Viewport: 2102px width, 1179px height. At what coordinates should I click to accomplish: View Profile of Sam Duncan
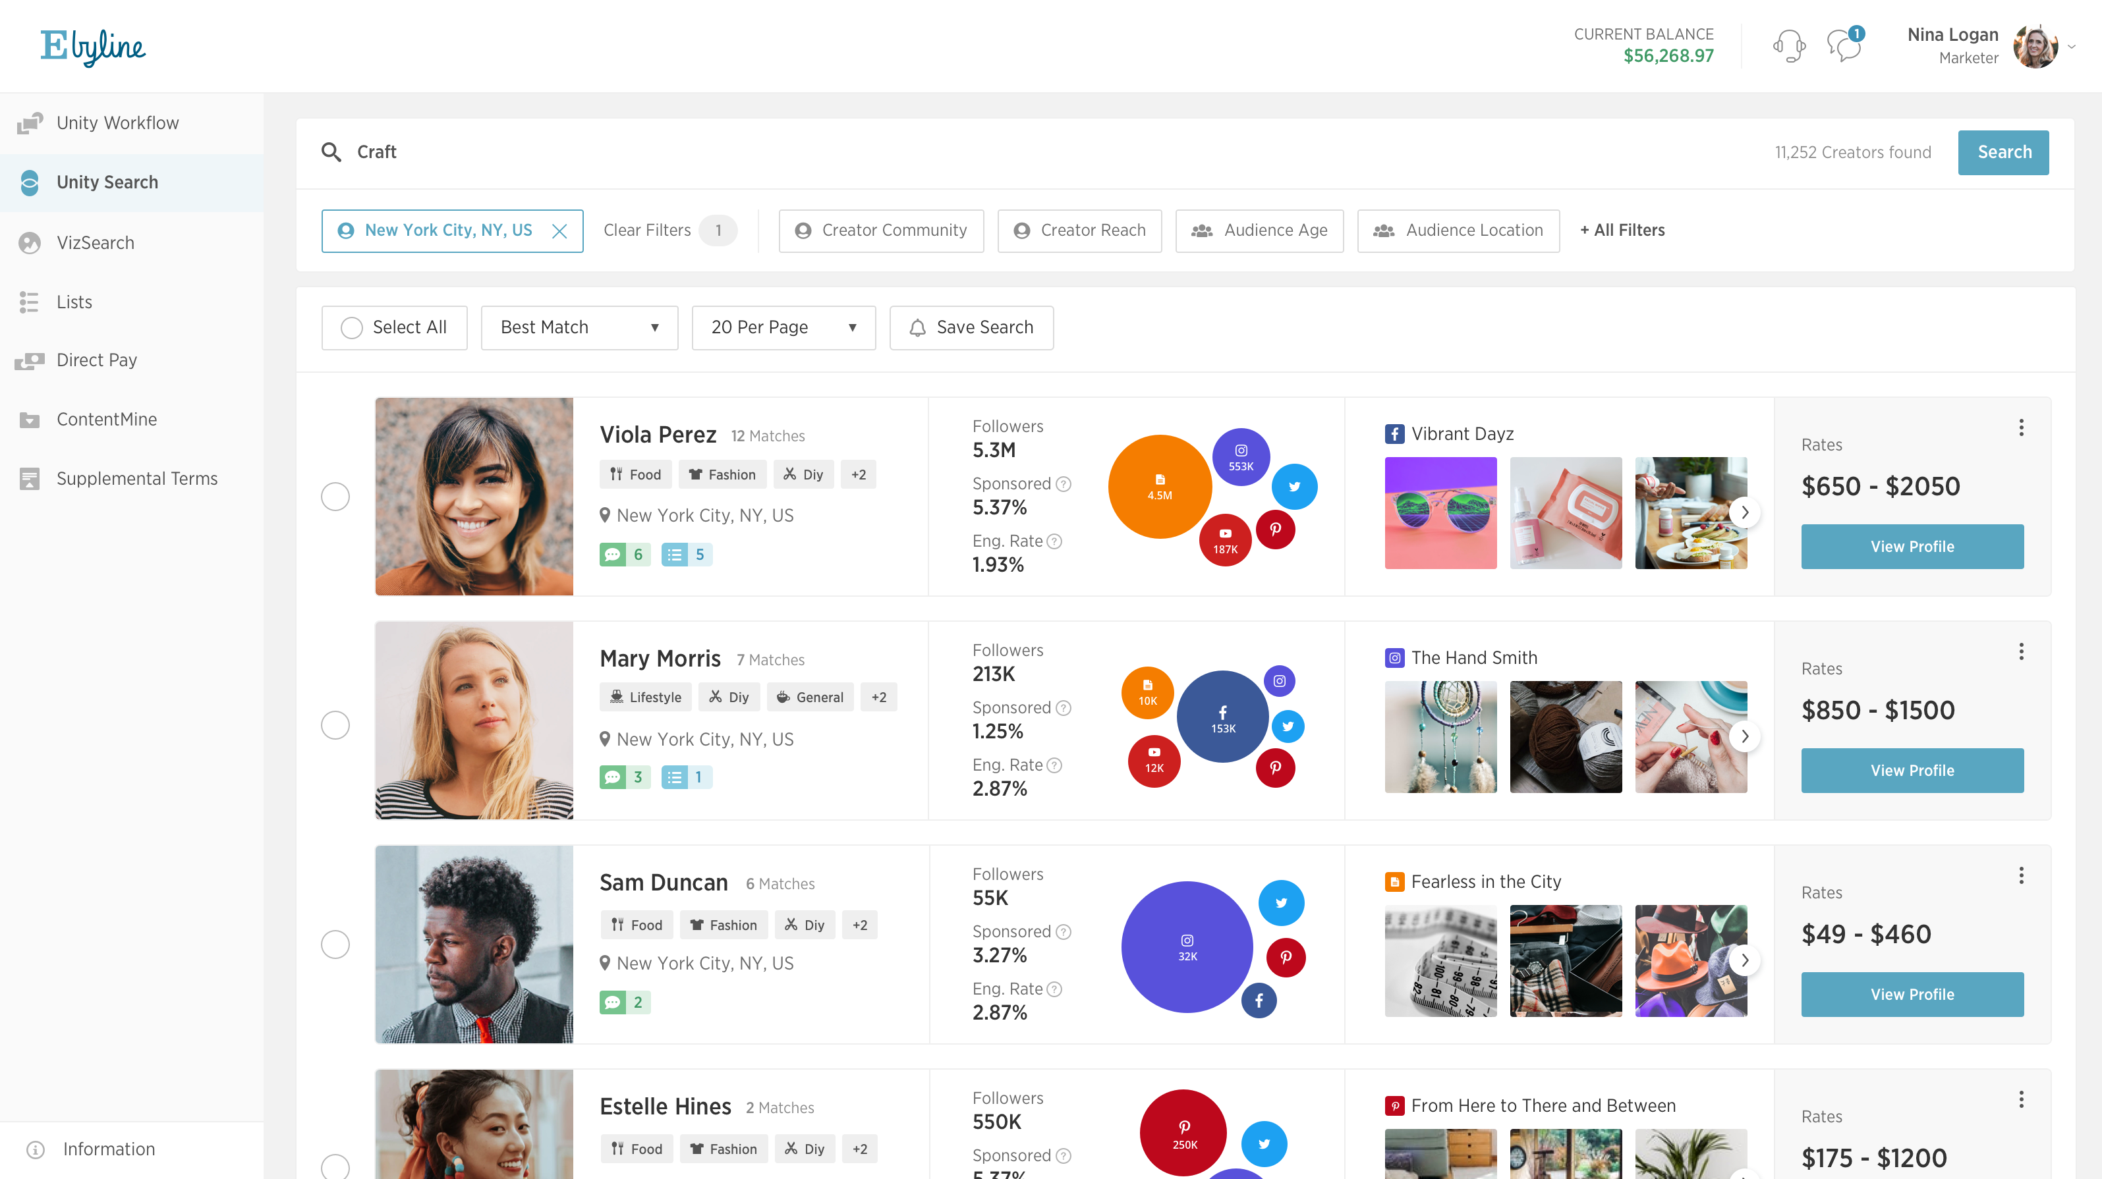[x=1912, y=995]
